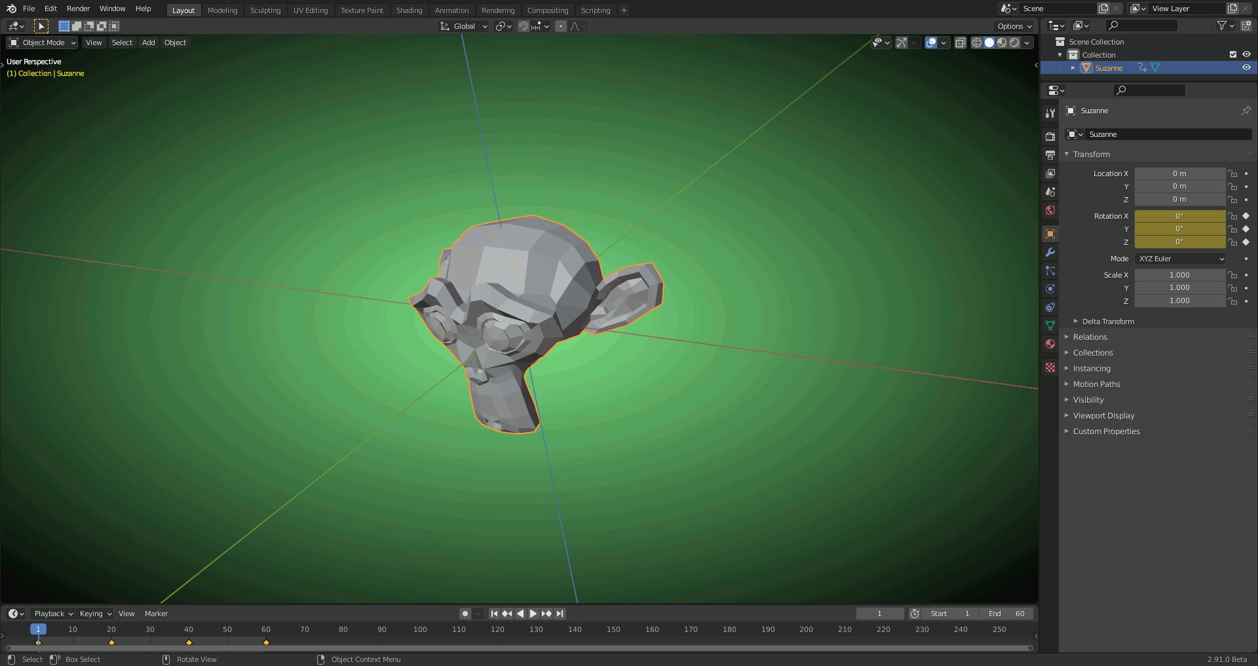The height and width of the screenshot is (666, 1258).
Task: Expand the Delta Transform panel
Action: [1107, 322]
